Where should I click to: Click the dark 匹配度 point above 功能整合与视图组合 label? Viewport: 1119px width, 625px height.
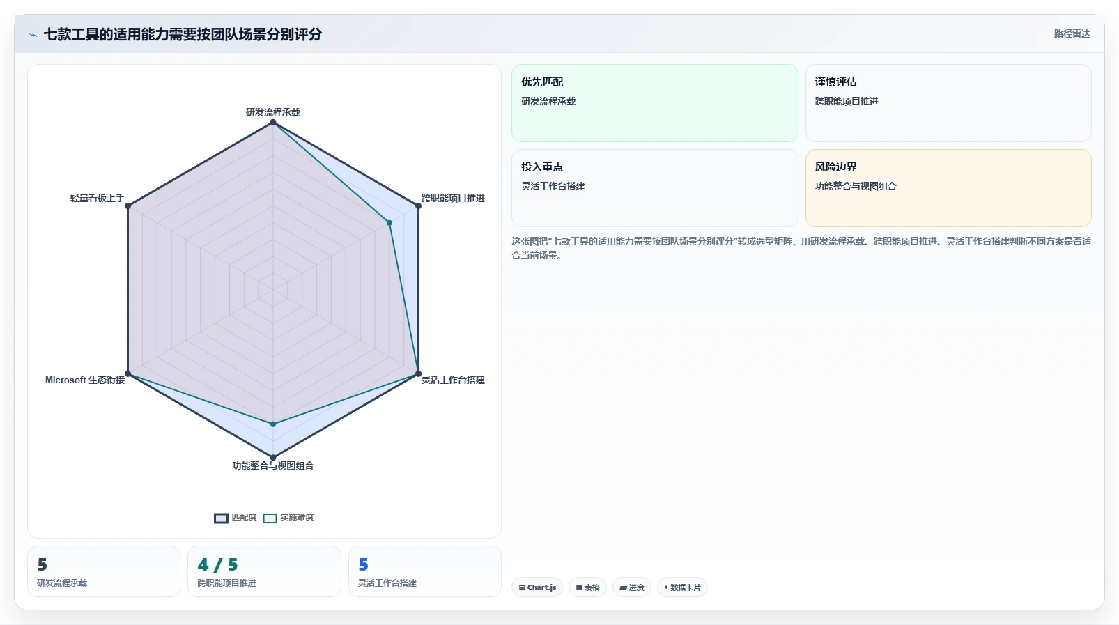[273, 458]
